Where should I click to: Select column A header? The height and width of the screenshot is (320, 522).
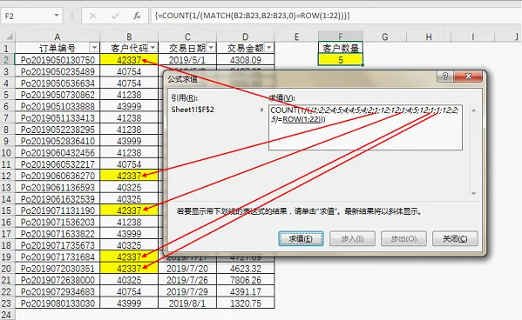[x=58, y=37]
